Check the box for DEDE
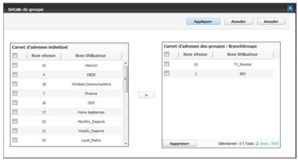 (x=15, y=75)
